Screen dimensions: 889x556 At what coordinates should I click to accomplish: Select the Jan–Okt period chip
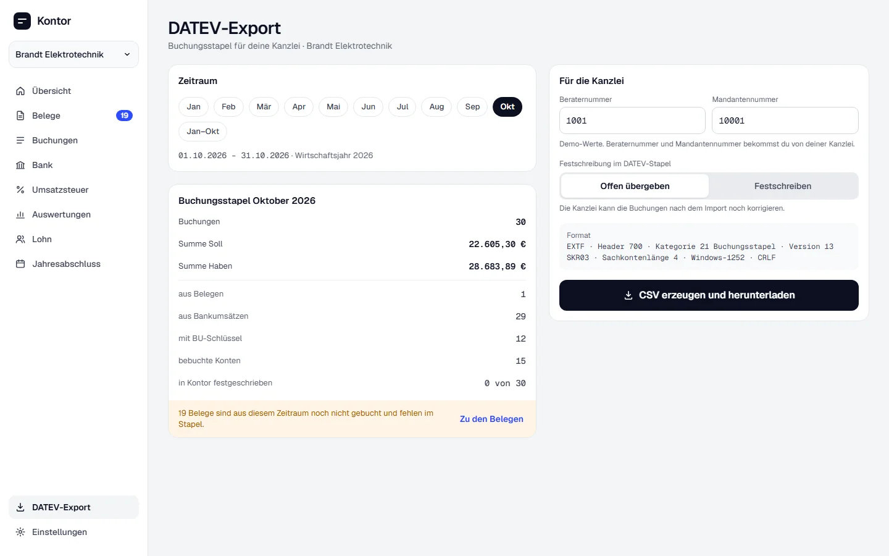[203, 132]
